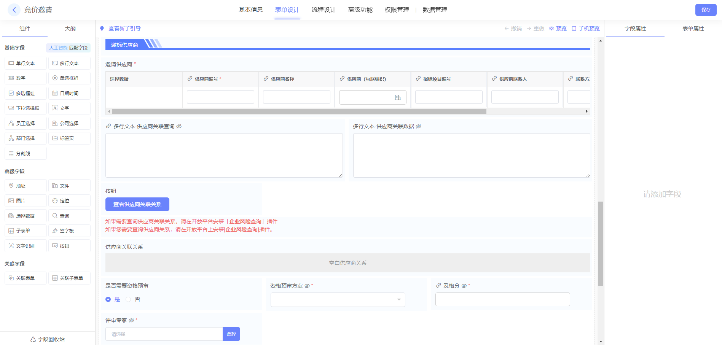Toggle hidden eye icon beside 资格预审方案
Viewport: 722px width, 345px height.
point(307,286)
